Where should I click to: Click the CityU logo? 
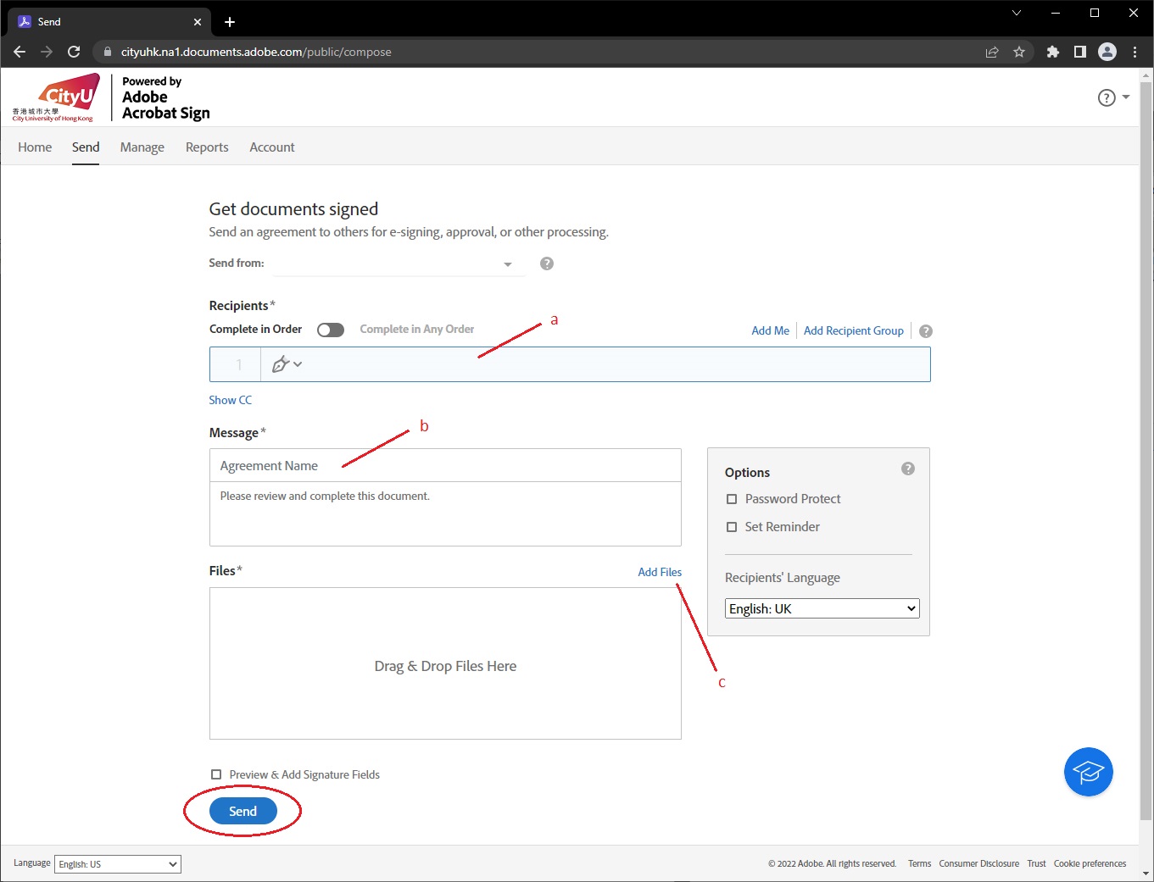point(57,97)
